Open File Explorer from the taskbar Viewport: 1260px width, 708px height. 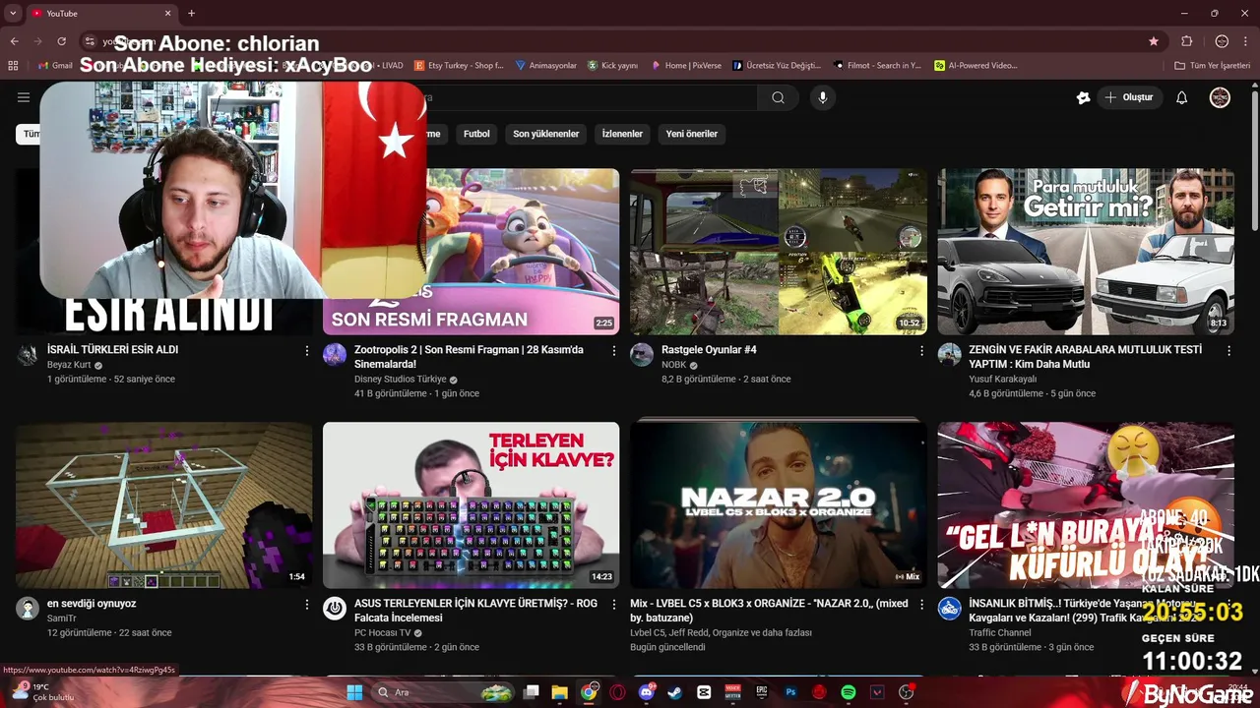tap(559, 692)
